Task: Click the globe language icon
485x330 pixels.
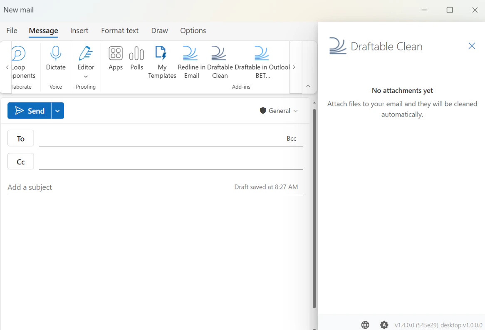Action: click(x=365, y=325)
